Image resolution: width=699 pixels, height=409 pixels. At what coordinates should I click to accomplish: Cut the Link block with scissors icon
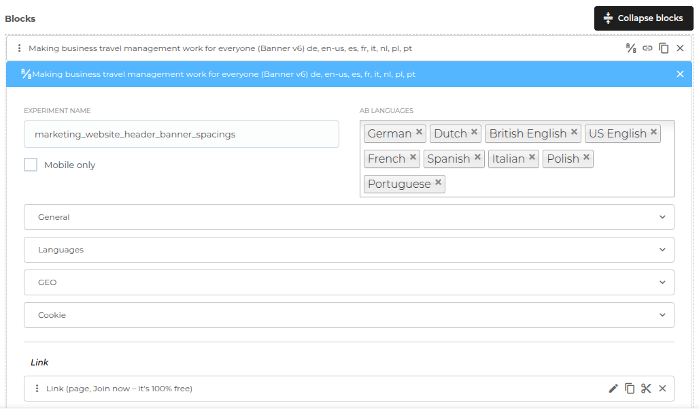pos(646,389)
